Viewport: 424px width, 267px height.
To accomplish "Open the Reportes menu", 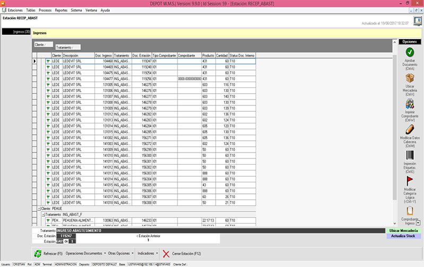I will (x=61, y=10).
